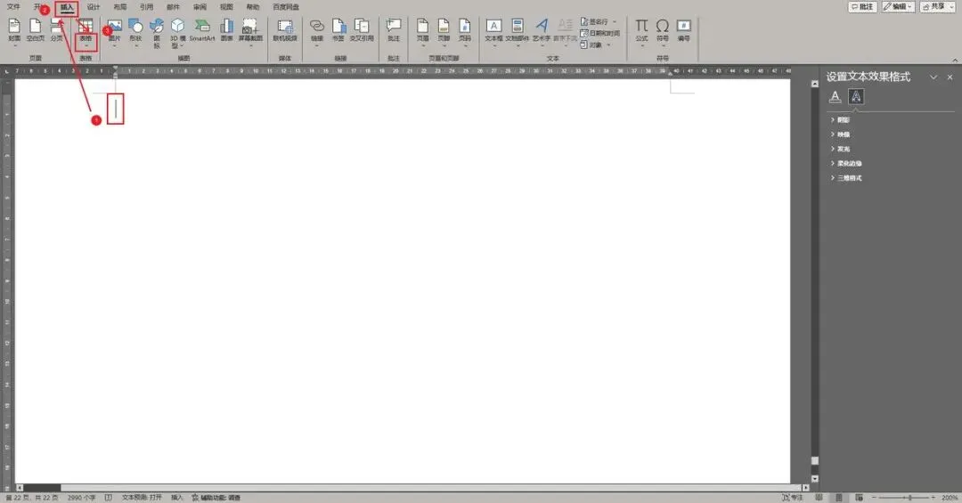
Task: Insert a text box (文本框)
Action: (493, 32)
